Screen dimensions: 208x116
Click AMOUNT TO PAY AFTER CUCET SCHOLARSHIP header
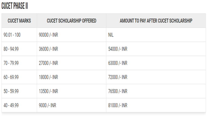tap(156, 21)
